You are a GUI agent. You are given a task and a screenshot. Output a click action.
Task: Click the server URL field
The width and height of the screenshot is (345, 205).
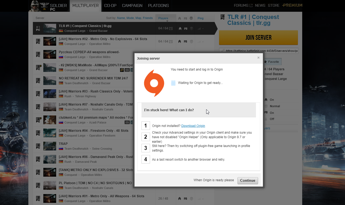click(260, 51)
